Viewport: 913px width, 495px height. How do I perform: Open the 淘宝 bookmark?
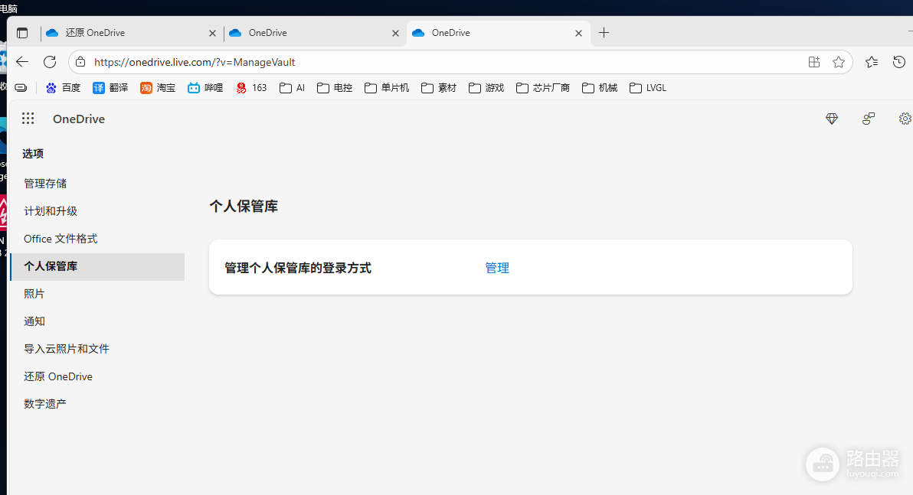(158, 88)
